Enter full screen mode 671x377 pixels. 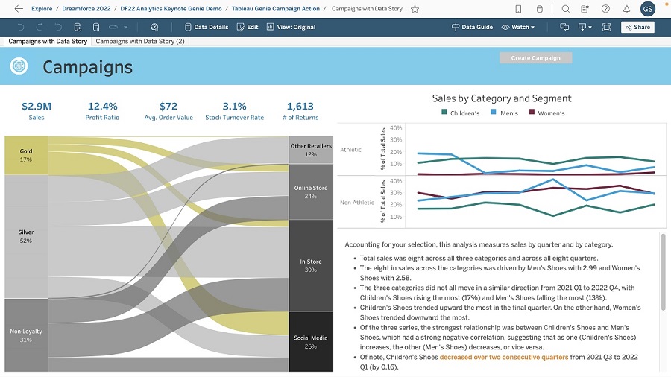tap(606, 27)
